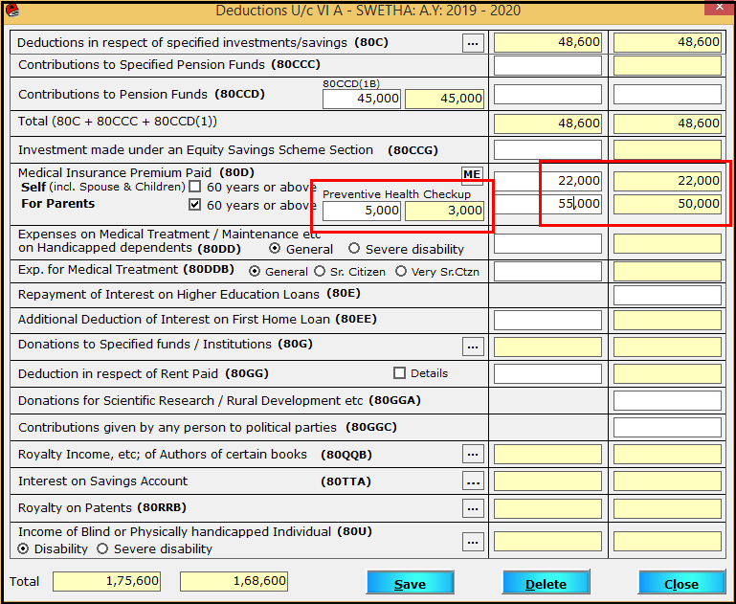
Task: Click the Close button at bottom
Action: (x=681, y=583)
